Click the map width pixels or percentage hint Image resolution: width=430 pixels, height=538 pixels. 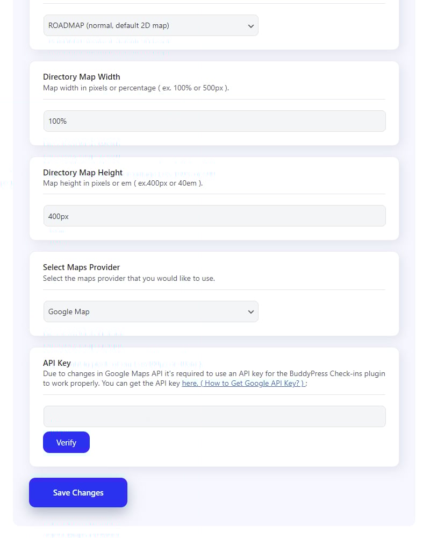136,88
